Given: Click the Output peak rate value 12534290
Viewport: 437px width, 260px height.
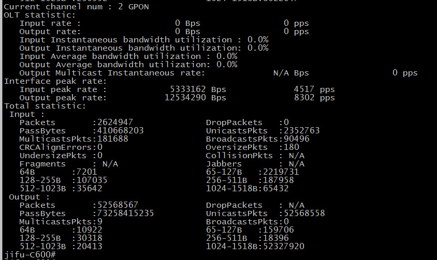Looking at the screenshot, I should pyautogui.click(x=187, y=98).
